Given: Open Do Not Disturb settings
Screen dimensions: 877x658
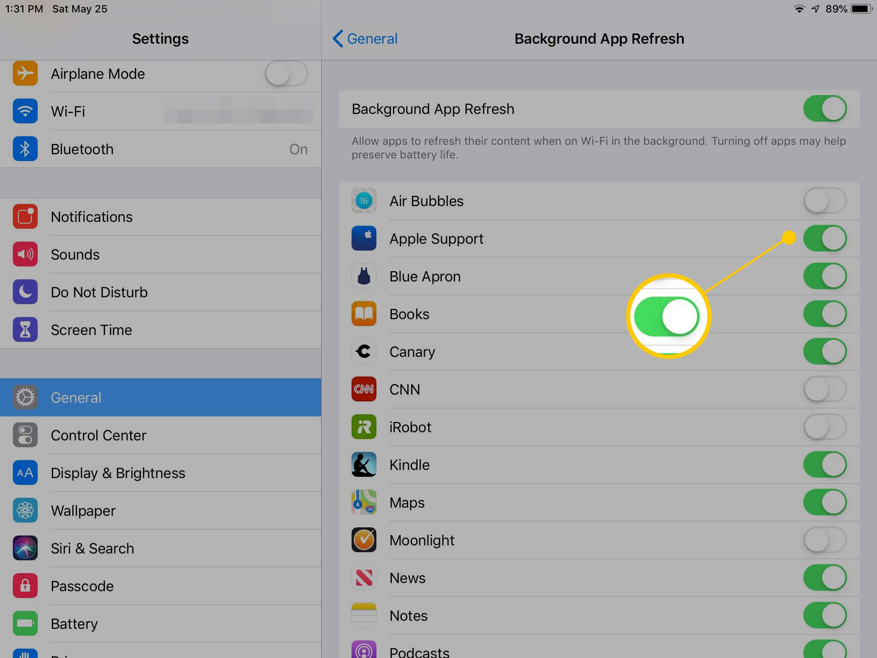Looking at the screenshot, I should point(161,292).
